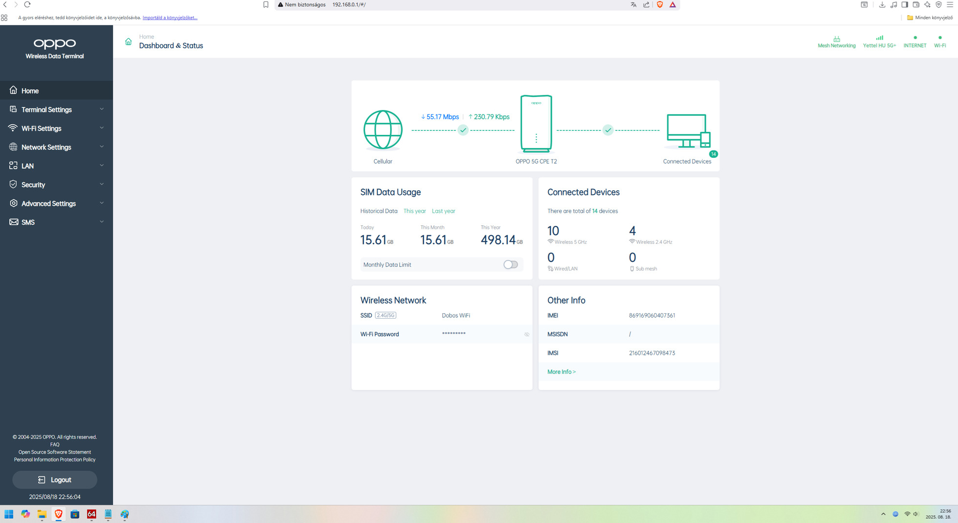
Task: Open File Explorer from the taskbar
Action: (42, 514)
